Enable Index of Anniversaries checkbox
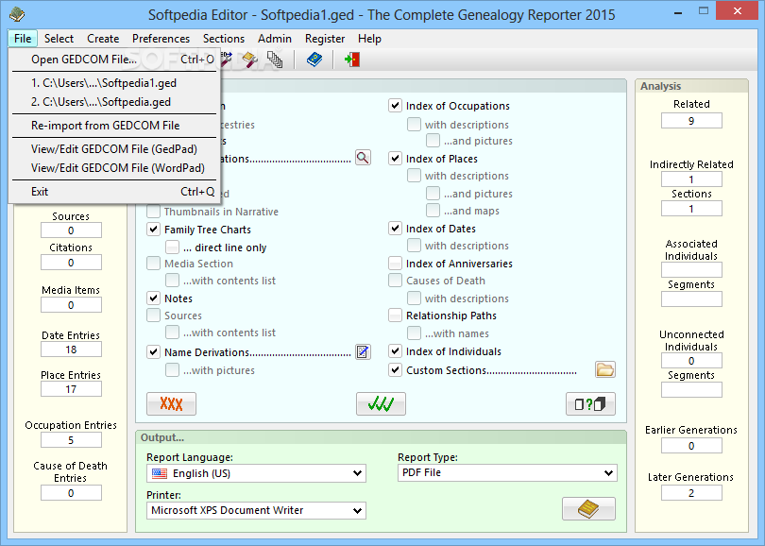Screen dimensions: 765x546 click(395, 264)
